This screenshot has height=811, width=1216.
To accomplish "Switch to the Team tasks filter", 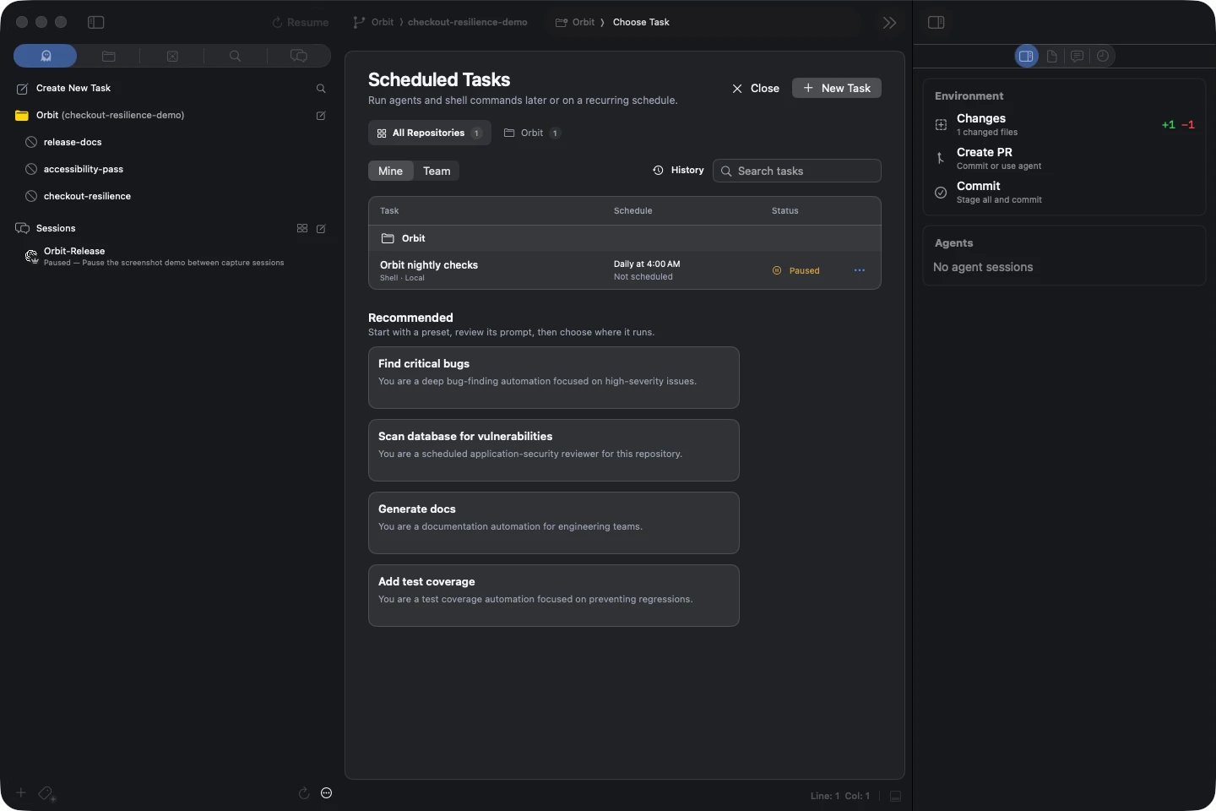I will pyautogui.click(x=437, y=171).
